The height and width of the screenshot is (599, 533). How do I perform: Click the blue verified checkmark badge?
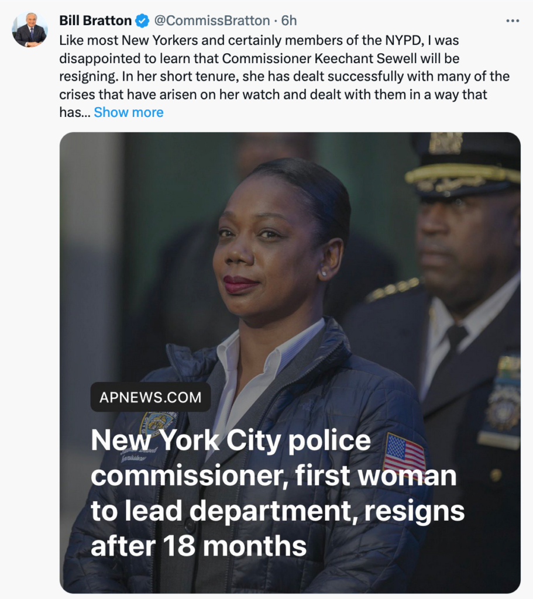(x=142, y=20)
